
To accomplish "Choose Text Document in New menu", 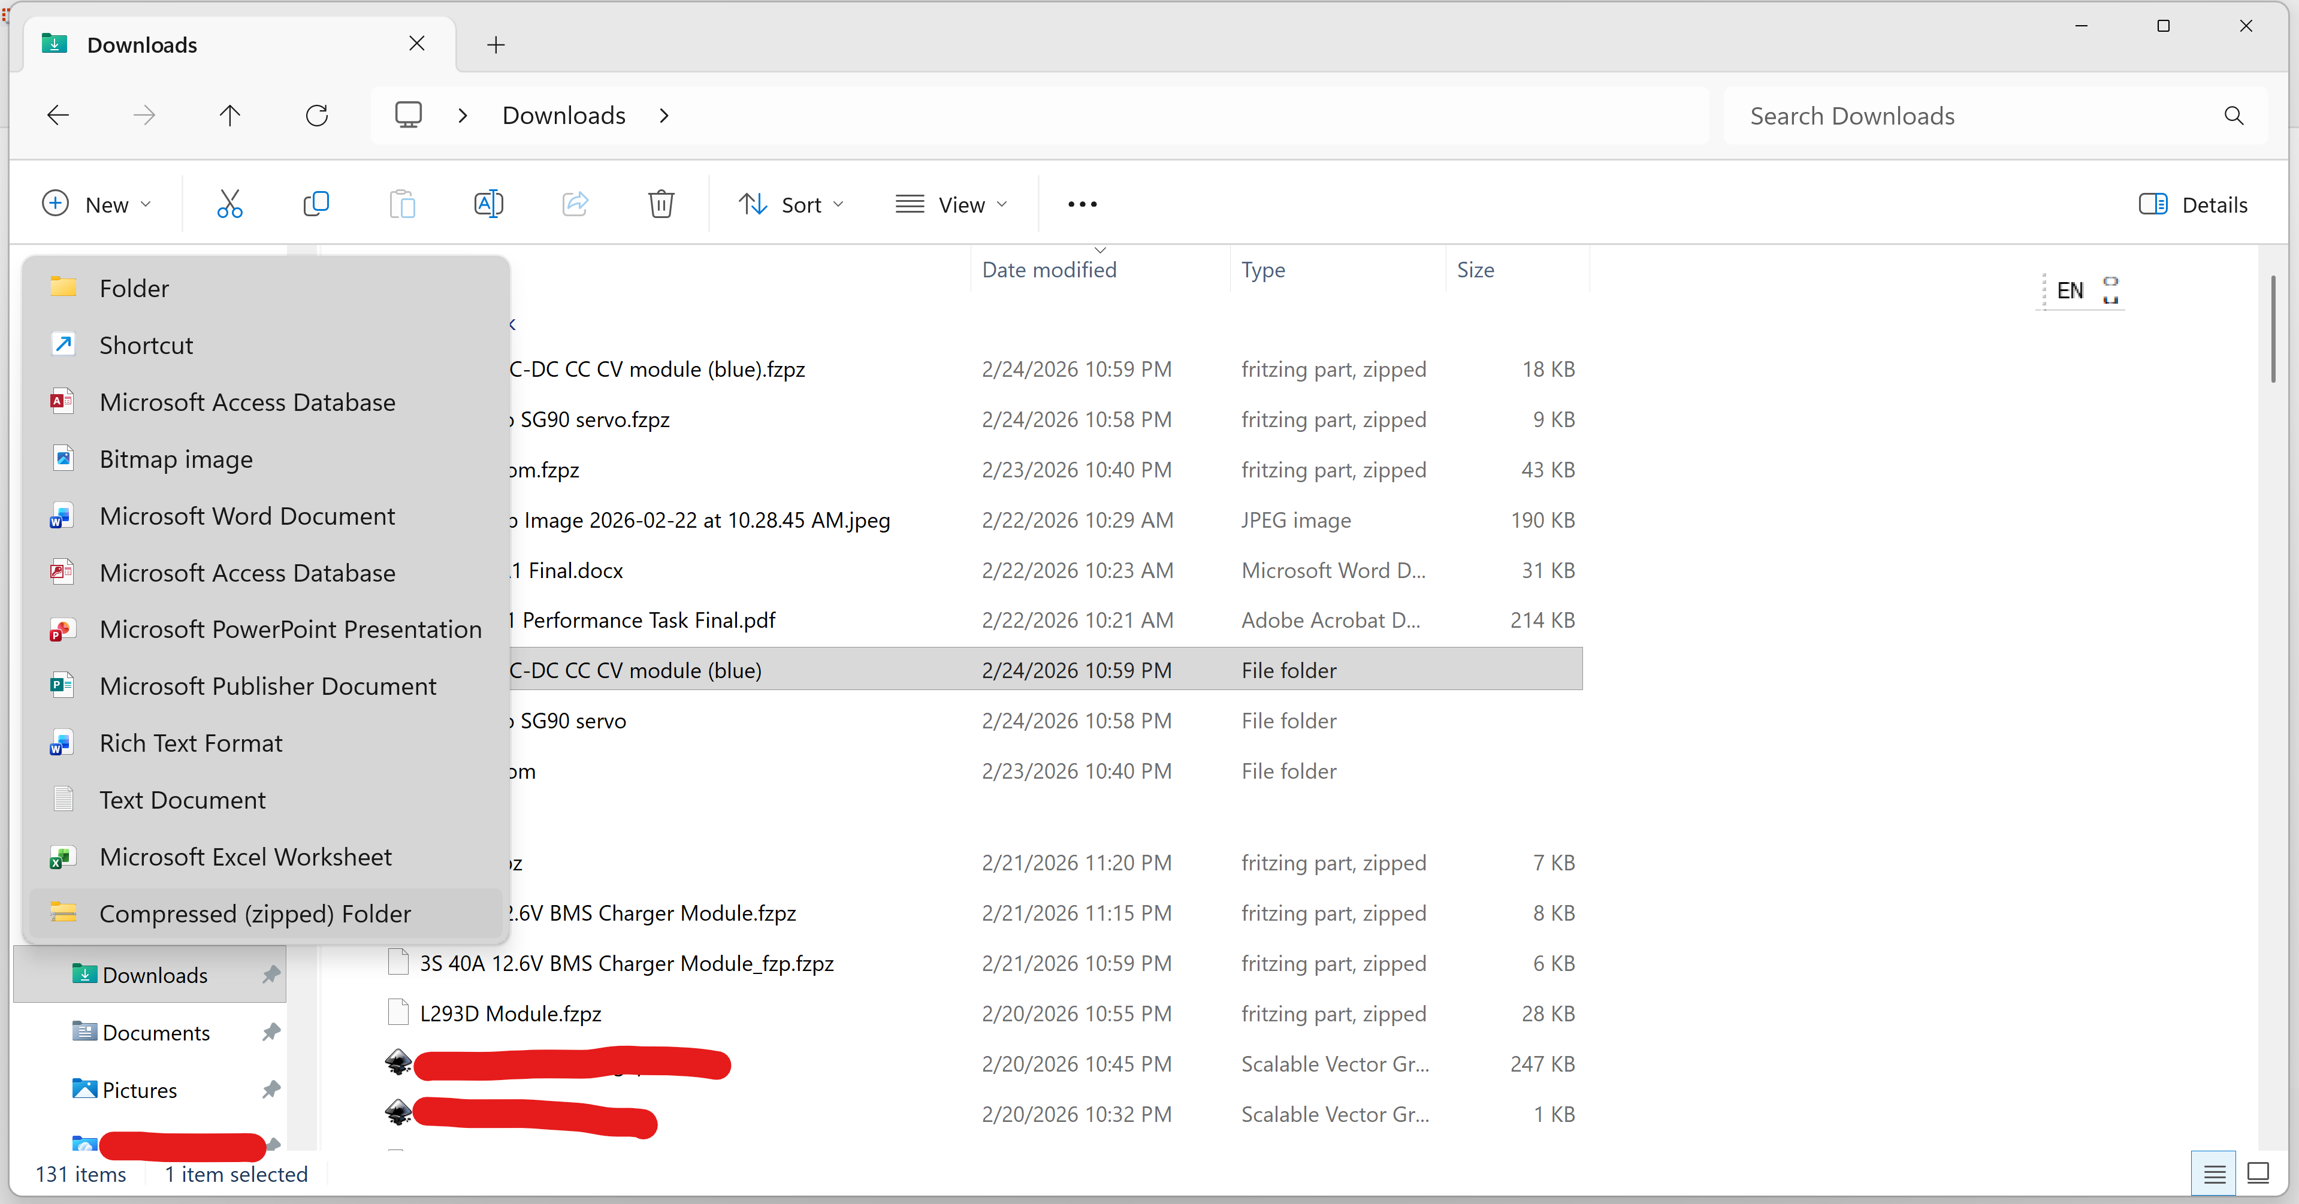I will coord(182,800).
